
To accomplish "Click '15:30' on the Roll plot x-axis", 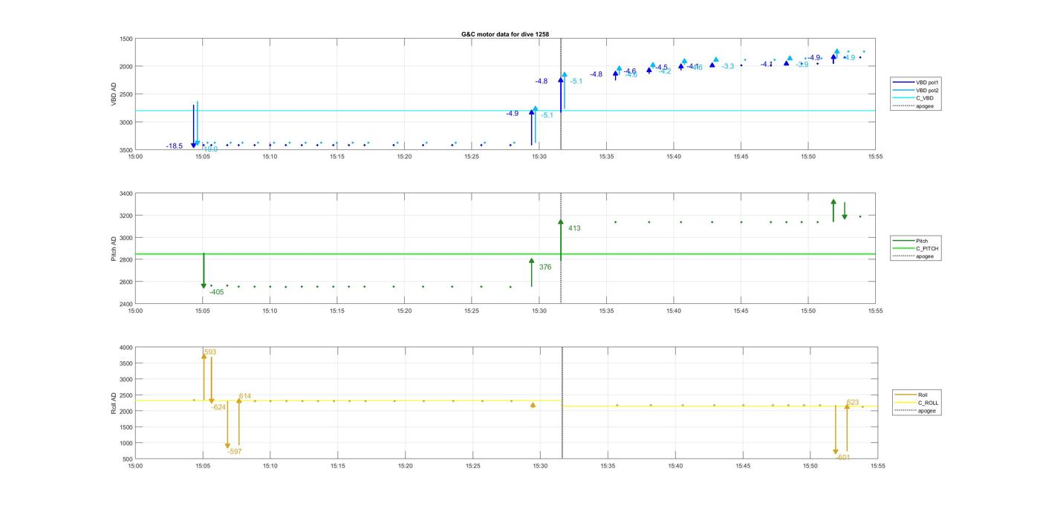I will pyautogui.click(x=540, y=466).
